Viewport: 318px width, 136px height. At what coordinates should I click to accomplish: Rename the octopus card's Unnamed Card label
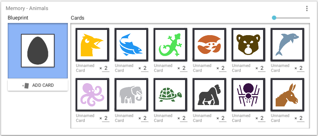coord(85,118)
